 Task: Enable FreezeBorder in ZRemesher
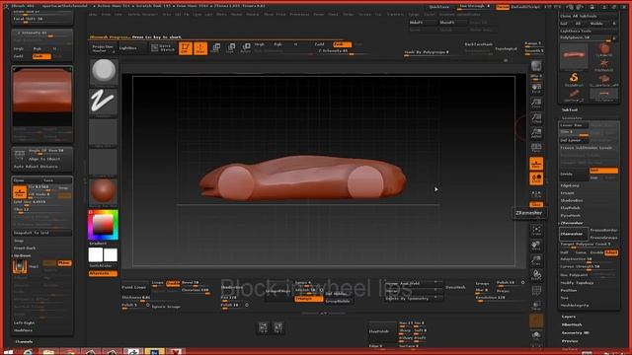(603, 230)
